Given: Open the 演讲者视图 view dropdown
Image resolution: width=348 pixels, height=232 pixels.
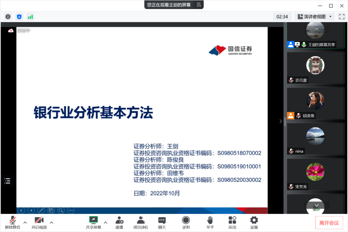Looking at the screenshot, I should pyautogui.click(x=314, y=17).
